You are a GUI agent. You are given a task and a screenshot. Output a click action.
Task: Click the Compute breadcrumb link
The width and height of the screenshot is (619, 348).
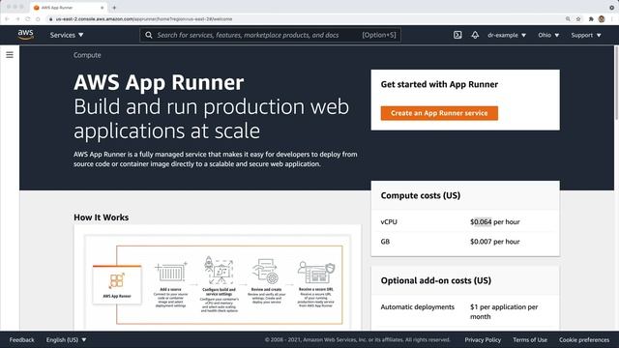[87, 55]
